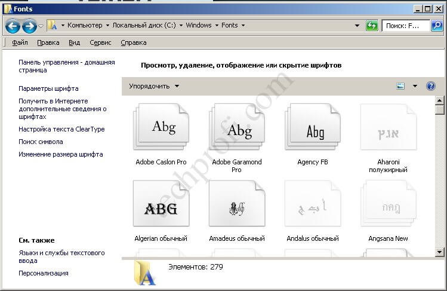
Task: Open the help question mark icon
Action: click(431, 86)
